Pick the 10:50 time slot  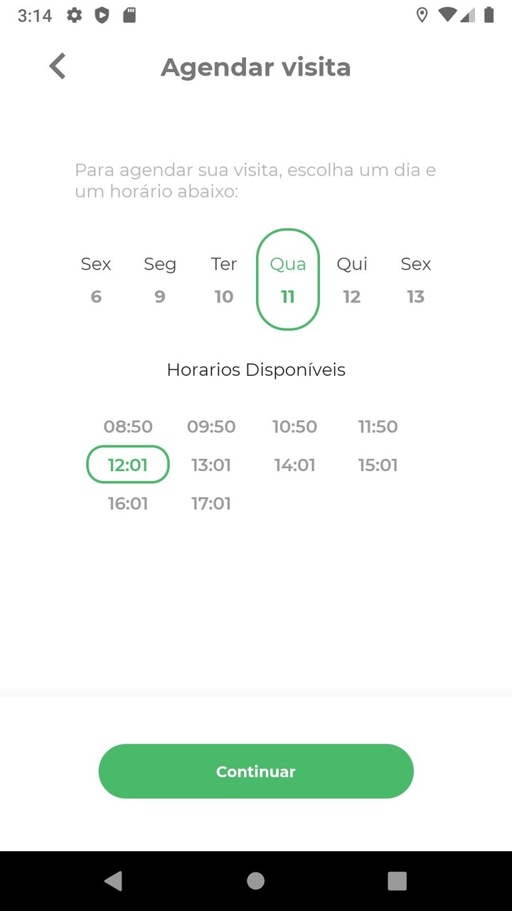[294, 426]
